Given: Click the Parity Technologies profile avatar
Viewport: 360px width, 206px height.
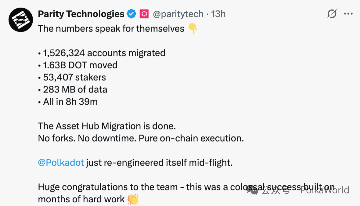Looking at the screenshot, I should pos(21,20).
